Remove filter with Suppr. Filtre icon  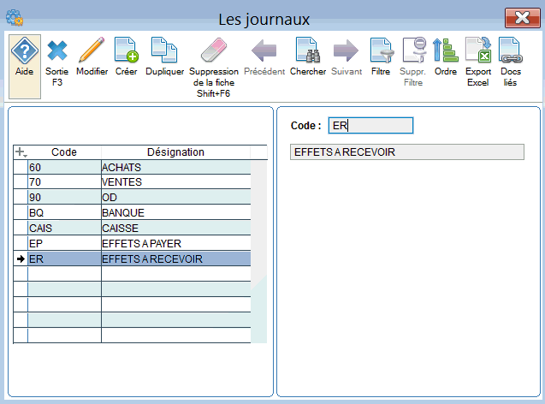click(413, 62)
